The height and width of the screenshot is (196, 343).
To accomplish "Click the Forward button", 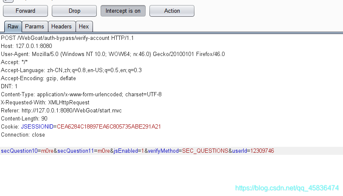I will point(25,11).
